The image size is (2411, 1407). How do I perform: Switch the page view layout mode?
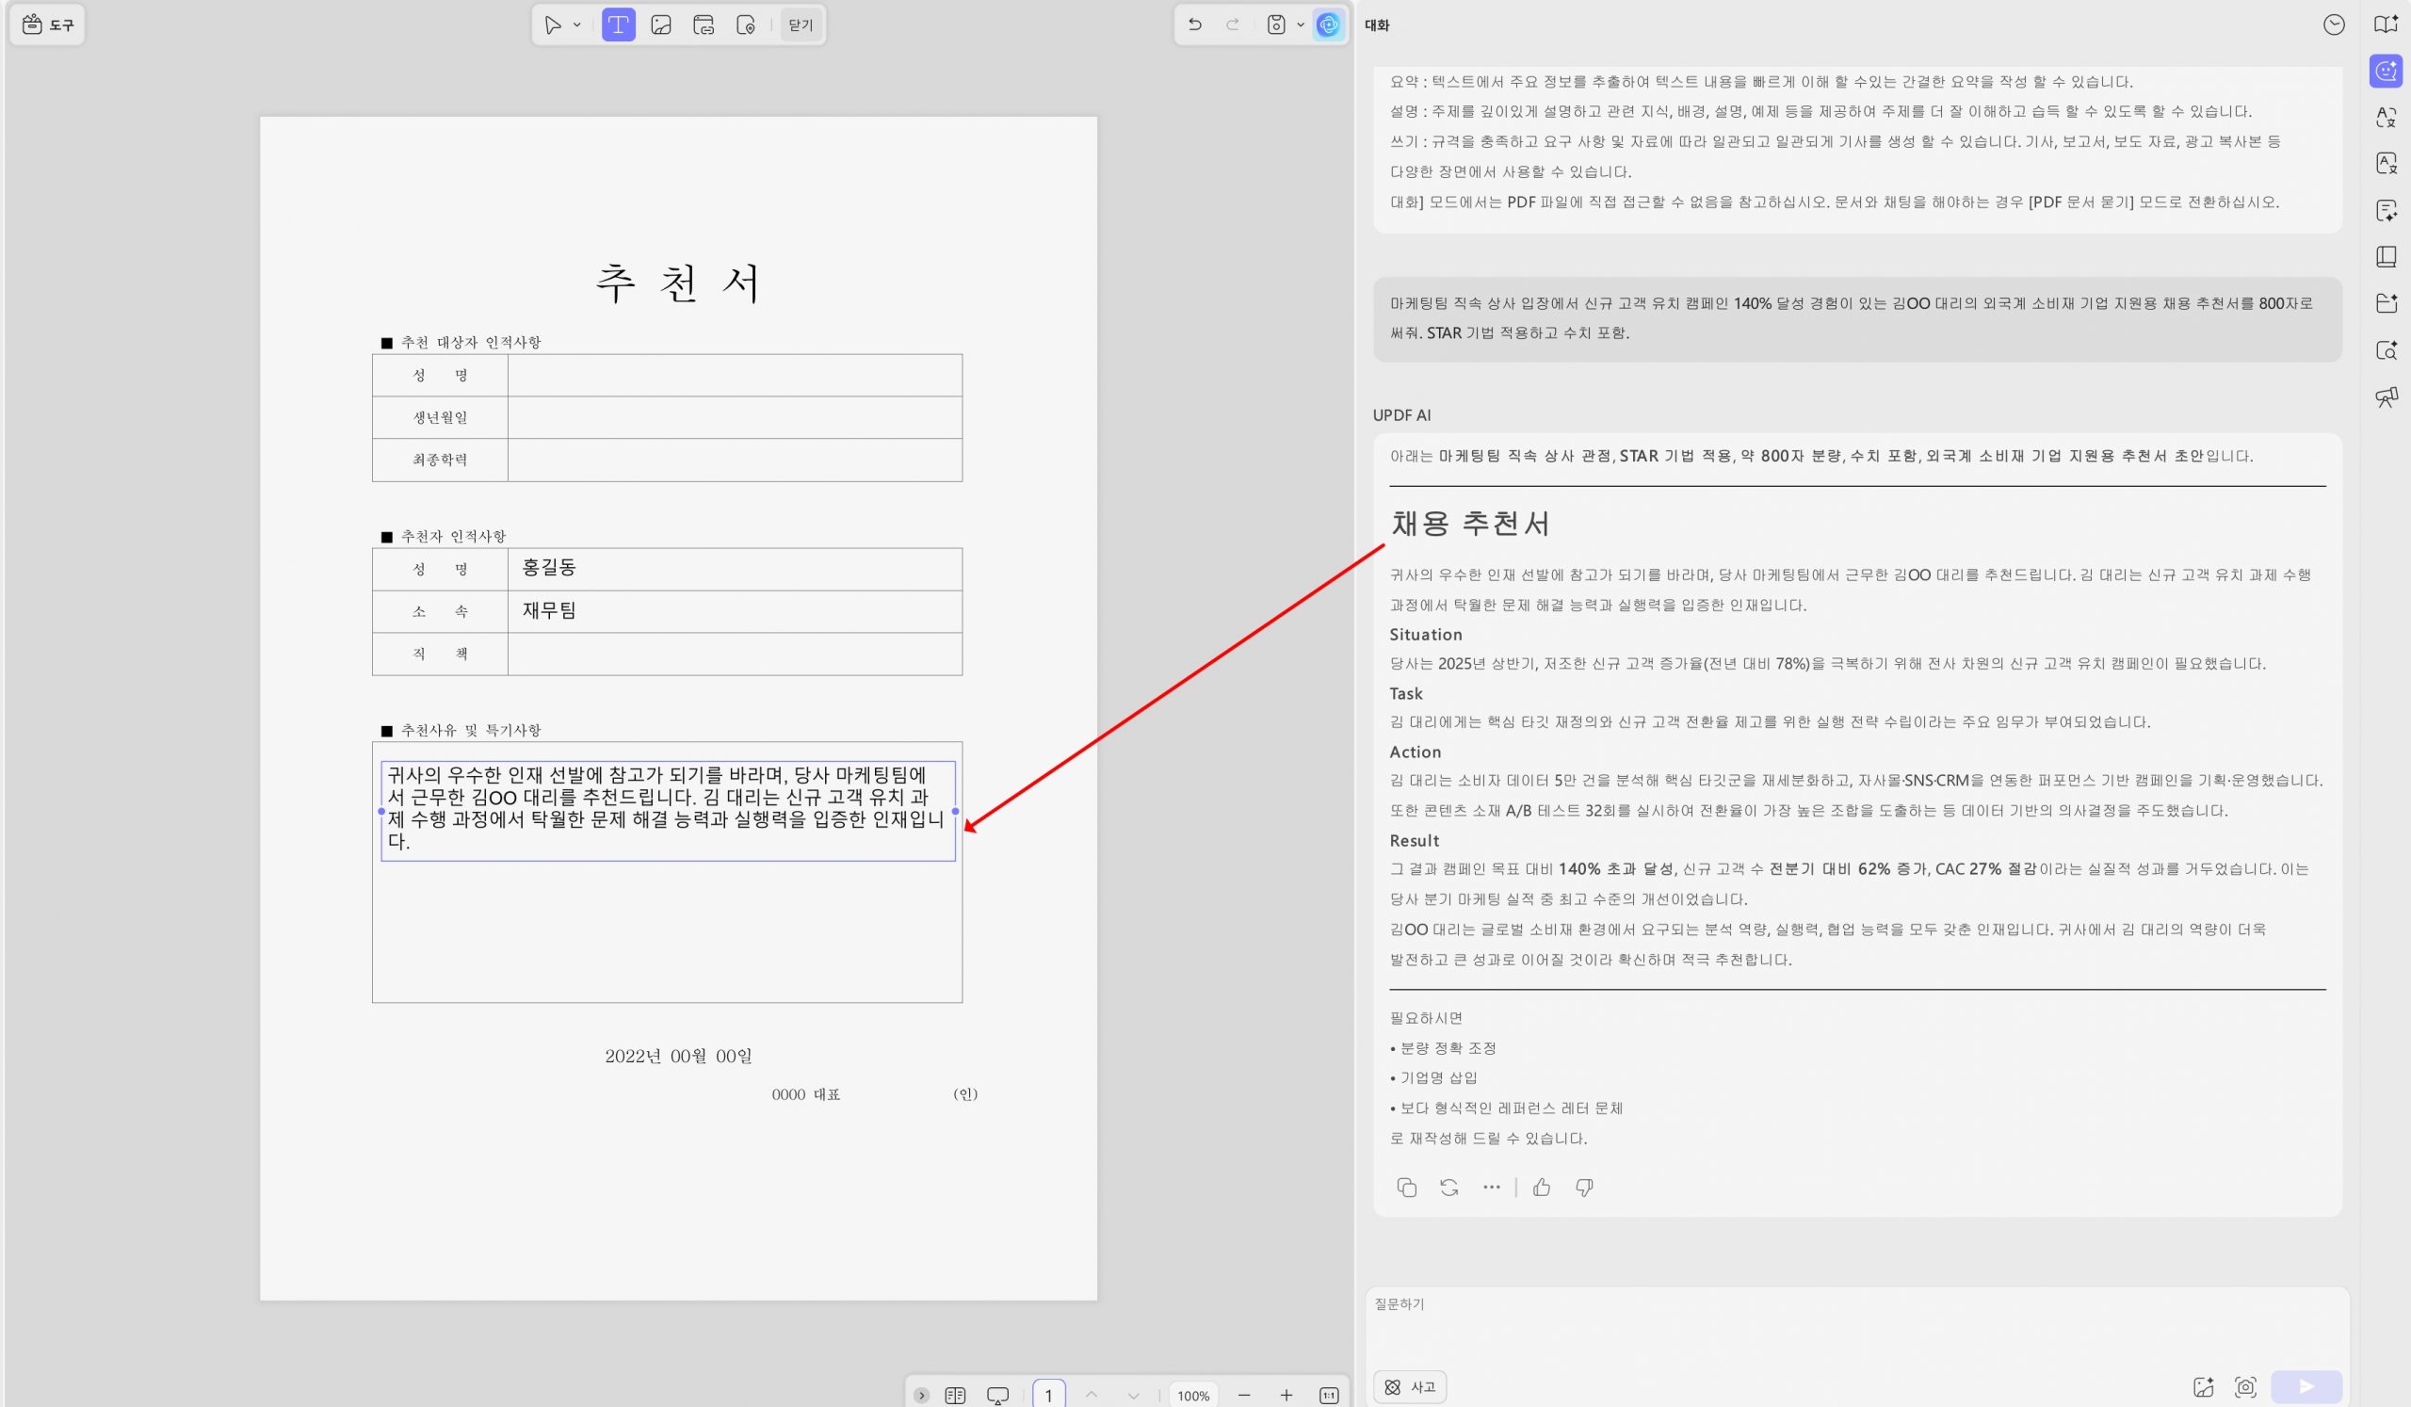click(955, 1396)
